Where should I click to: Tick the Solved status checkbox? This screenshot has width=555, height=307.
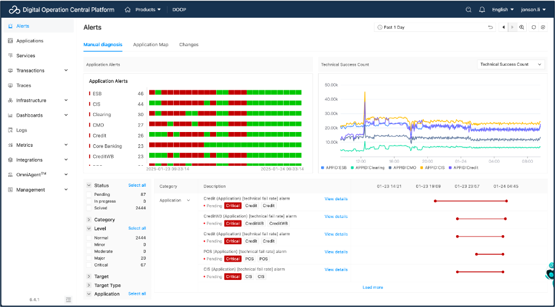[90, 208]
